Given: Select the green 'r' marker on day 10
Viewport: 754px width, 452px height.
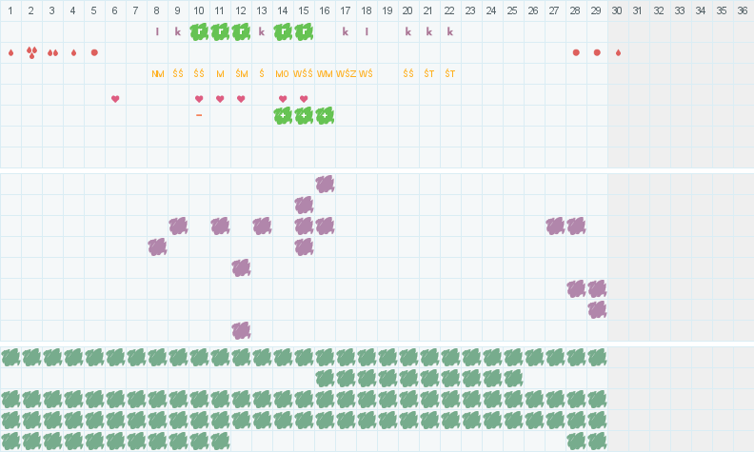Looking at the screenshot, I should coord(199,31).
